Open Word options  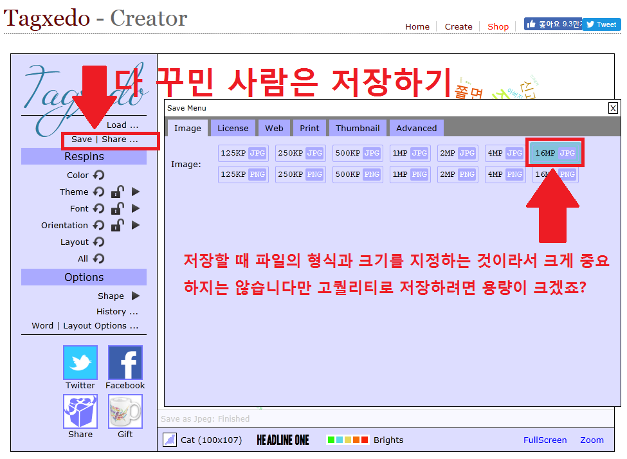[42, 326]
